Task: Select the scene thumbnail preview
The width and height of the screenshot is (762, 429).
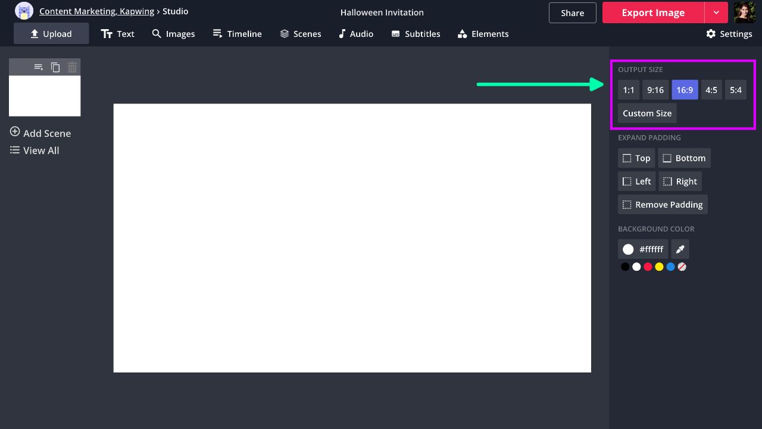Action: tap(45, 95)
